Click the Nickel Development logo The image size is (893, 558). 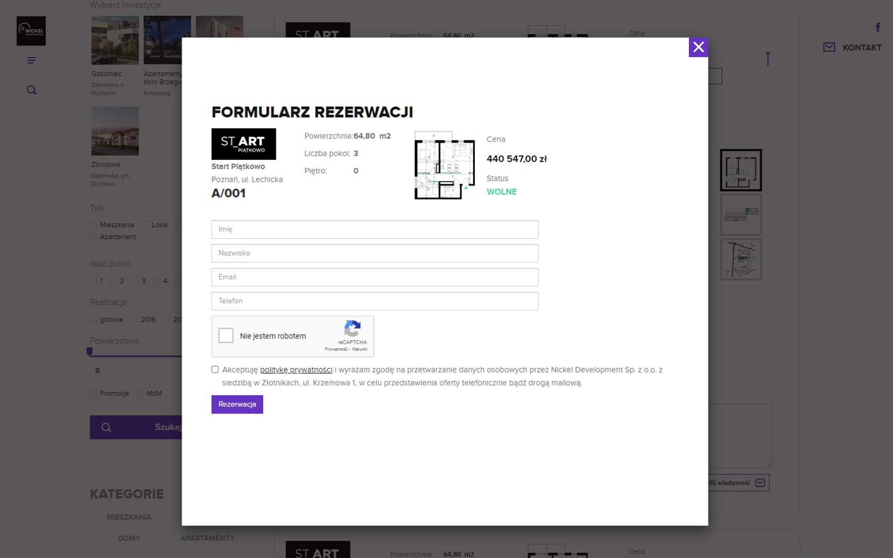pyautogui.click(x=31, y=31)
